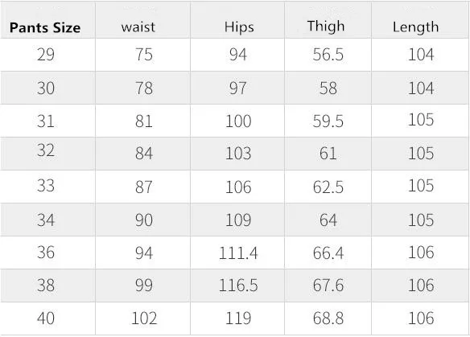Click thigh value 56.5 cell
The width and height of the screenshot is (470, 337).
[328, 55]
